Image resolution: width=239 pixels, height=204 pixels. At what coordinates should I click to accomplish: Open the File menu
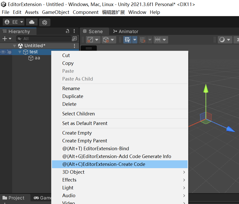coord(6,12)
